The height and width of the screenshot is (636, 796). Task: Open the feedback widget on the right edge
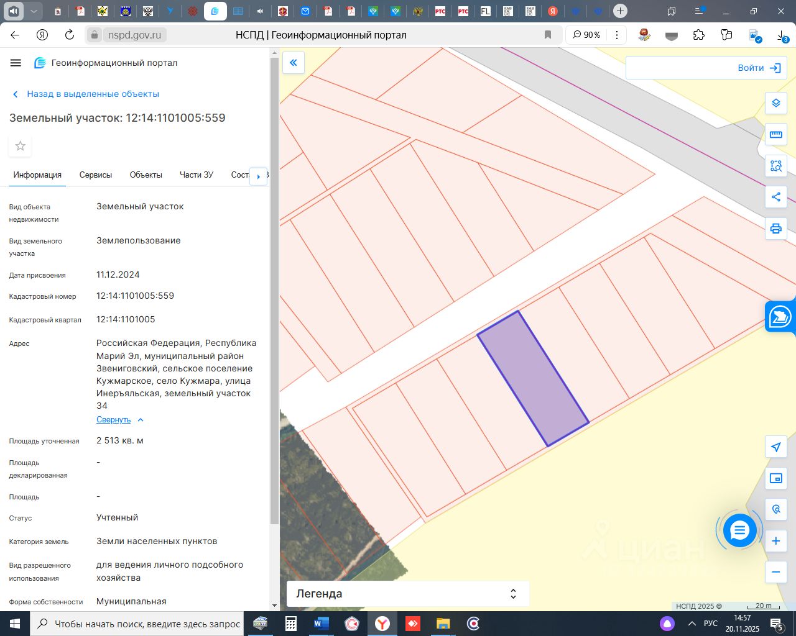[780, 317]
